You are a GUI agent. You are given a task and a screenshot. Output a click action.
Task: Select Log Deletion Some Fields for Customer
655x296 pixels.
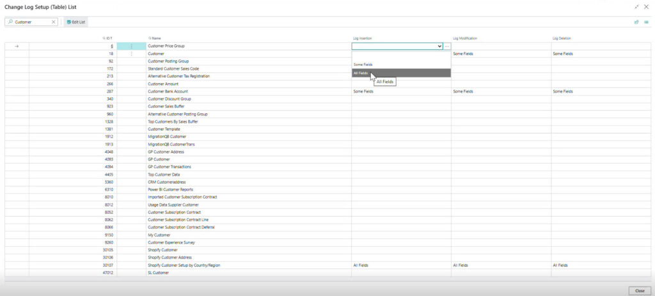(601, 54)
